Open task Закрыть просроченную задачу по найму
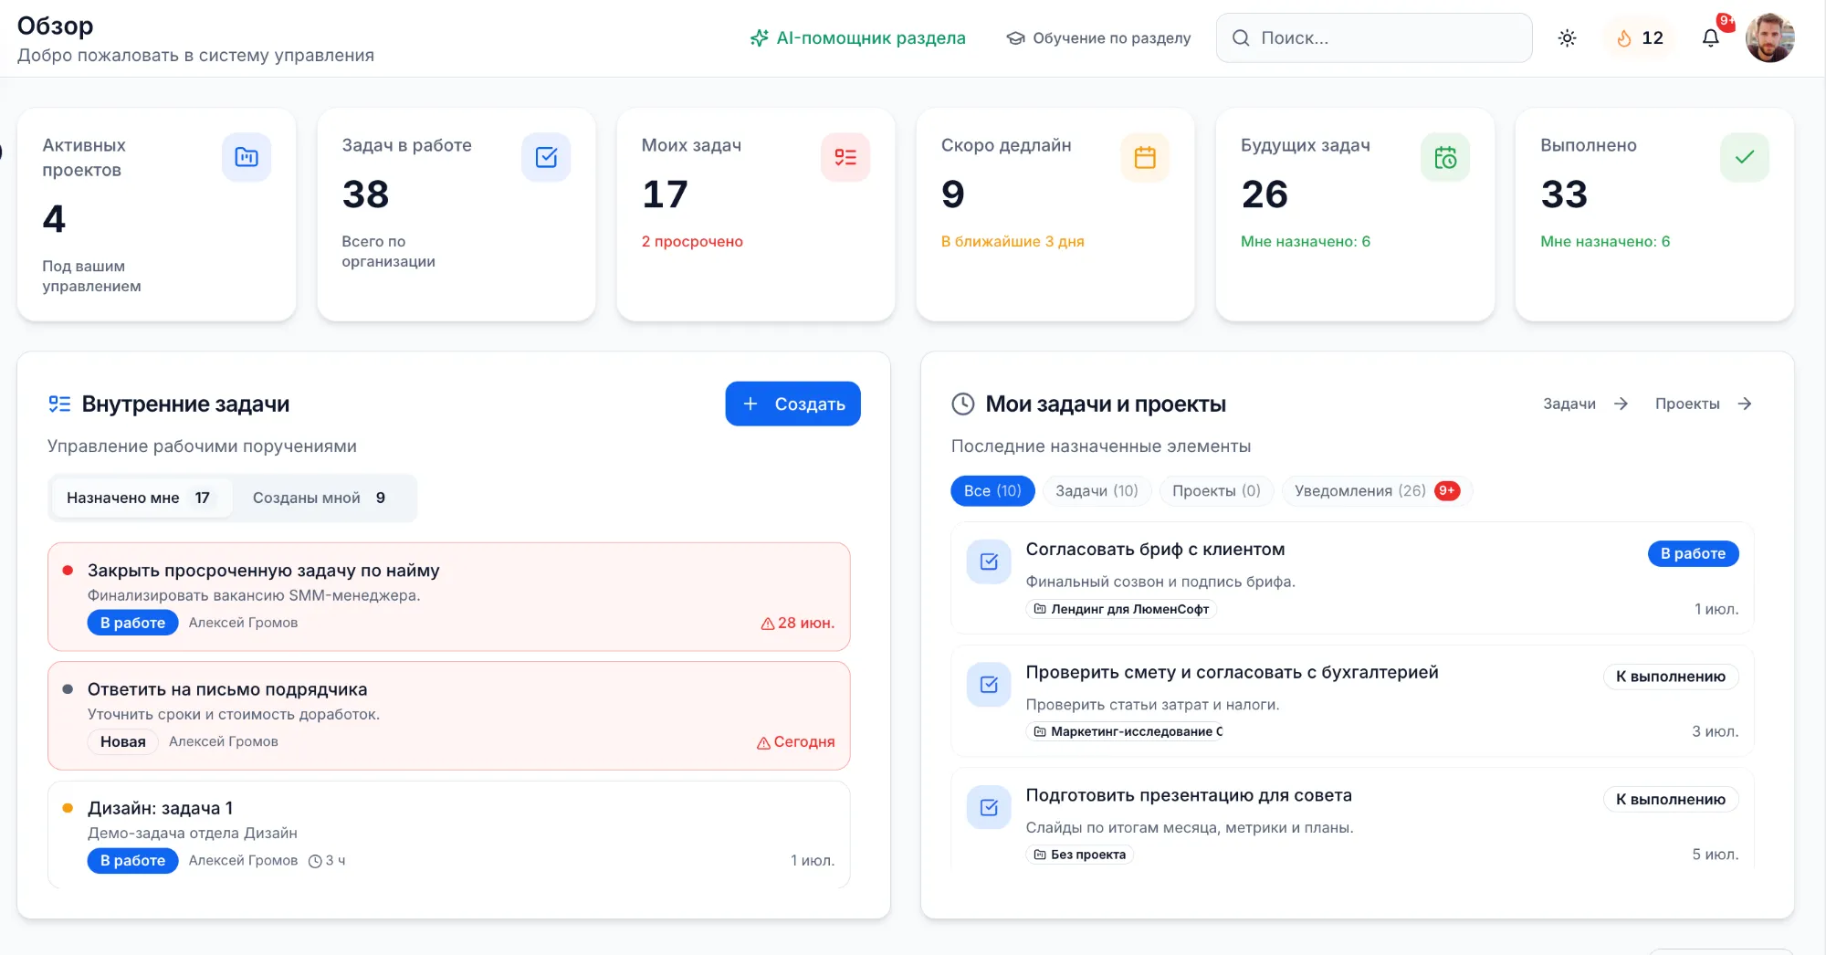 (x=449, y=597)
